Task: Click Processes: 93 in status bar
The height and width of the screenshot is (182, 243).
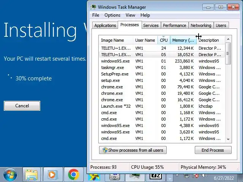Action: point(103,167)
